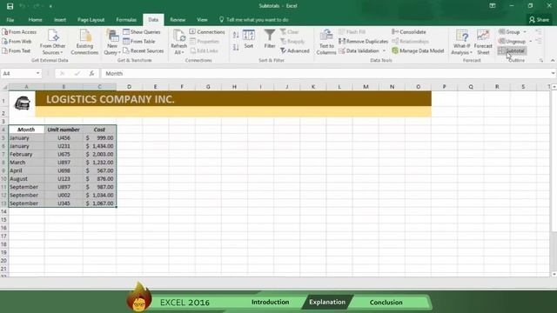
Task: Click cell with text August
Action: click(x=27, y=179)
